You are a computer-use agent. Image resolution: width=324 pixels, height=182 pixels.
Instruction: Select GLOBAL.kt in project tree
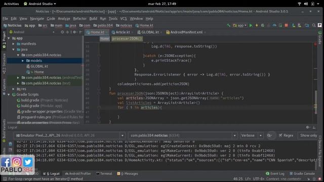[x=39, y=66]
